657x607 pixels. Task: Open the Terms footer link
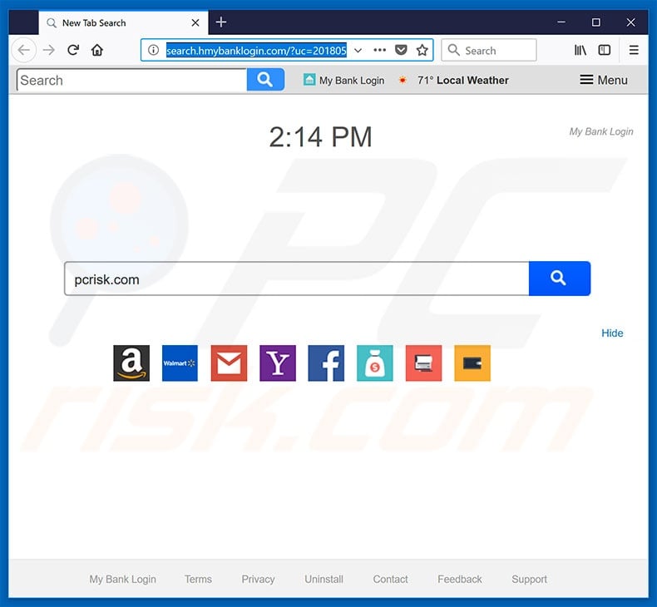click(198, 580)
